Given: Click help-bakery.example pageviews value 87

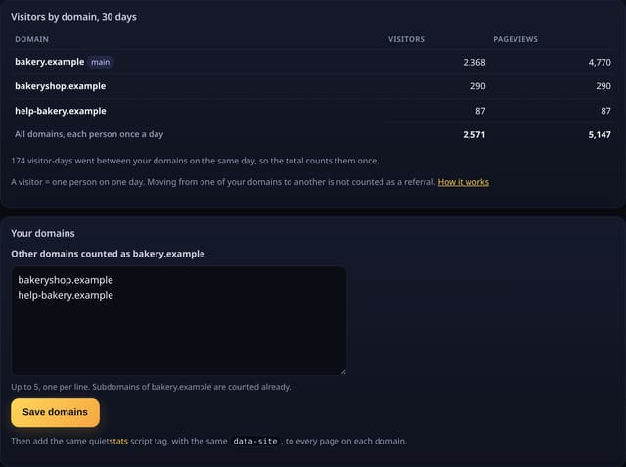Looking at the screenshot, I should point(606,111).
